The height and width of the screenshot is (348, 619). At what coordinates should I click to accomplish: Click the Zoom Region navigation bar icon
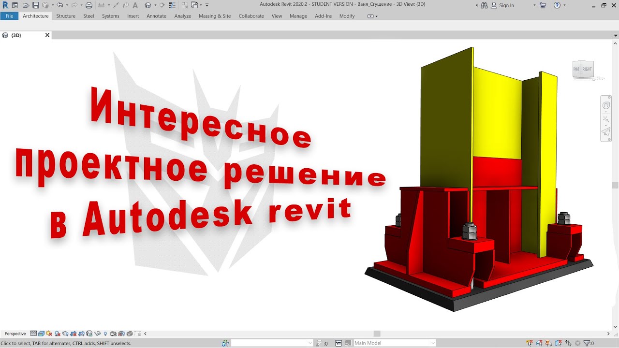pos(606,118)
